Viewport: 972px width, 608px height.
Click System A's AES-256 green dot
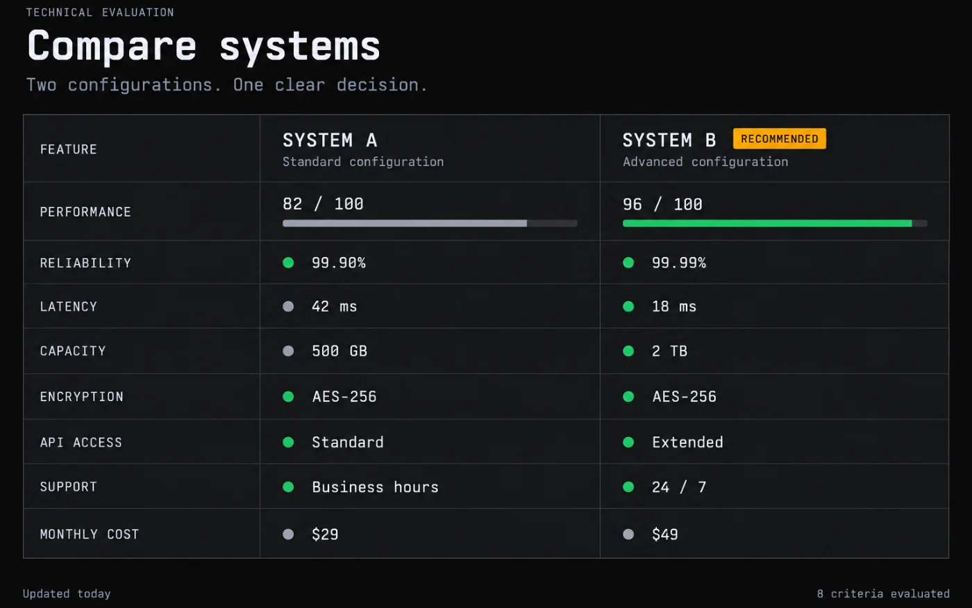pos(288,397)
